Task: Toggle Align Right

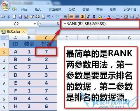Action: [77, 17]
